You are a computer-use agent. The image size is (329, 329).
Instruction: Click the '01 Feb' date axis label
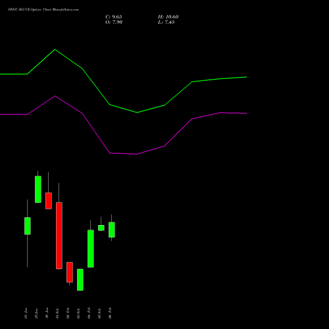57,313
